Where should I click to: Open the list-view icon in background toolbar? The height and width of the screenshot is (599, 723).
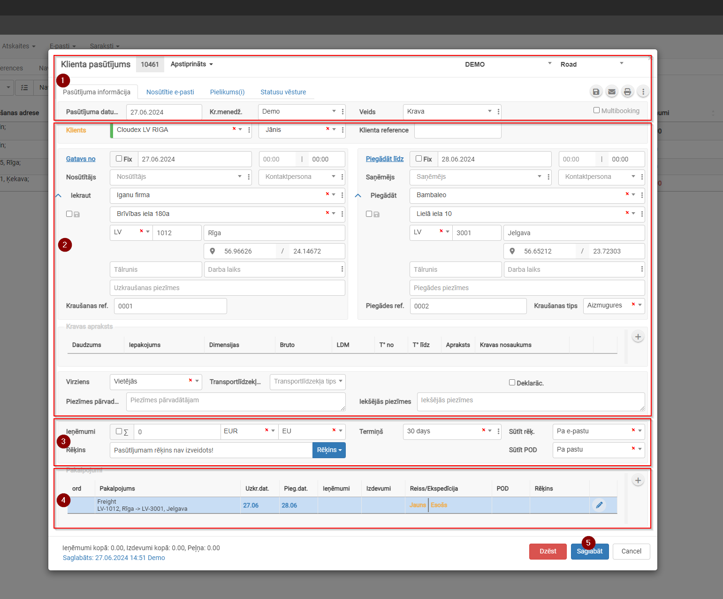(x=24, y=87)
